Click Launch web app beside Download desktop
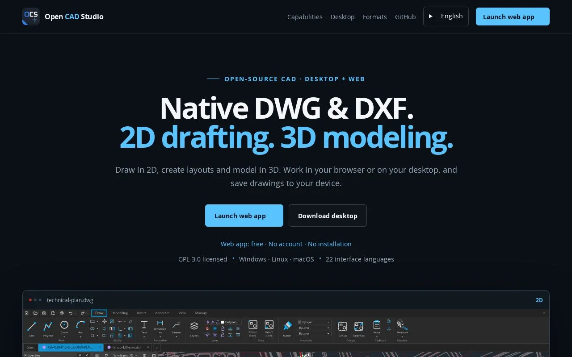 pyautogui.click(x=244, y=216)
